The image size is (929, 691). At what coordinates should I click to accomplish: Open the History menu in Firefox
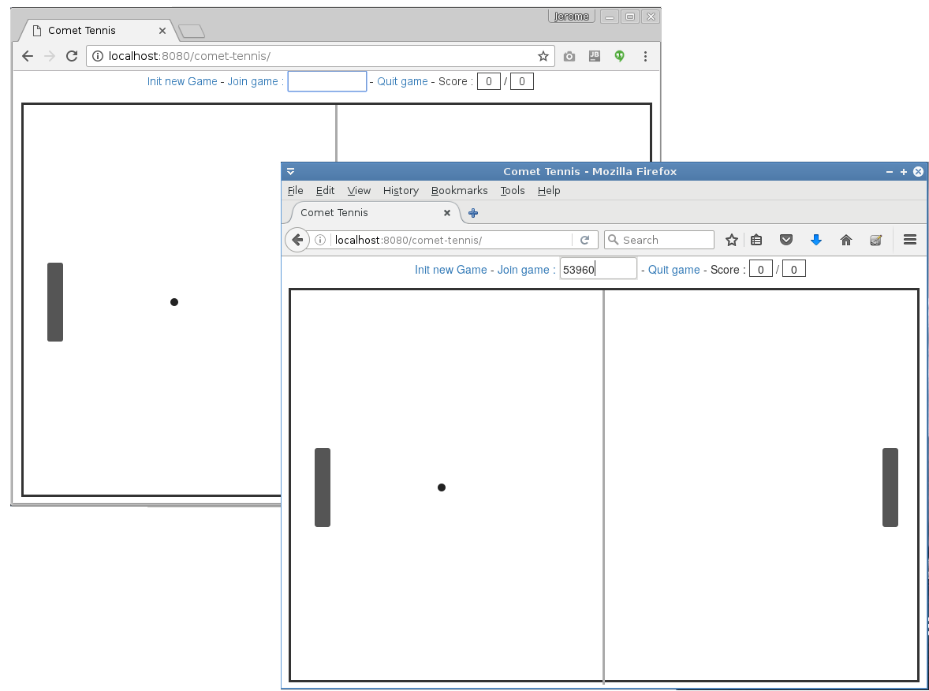point(401,190)
